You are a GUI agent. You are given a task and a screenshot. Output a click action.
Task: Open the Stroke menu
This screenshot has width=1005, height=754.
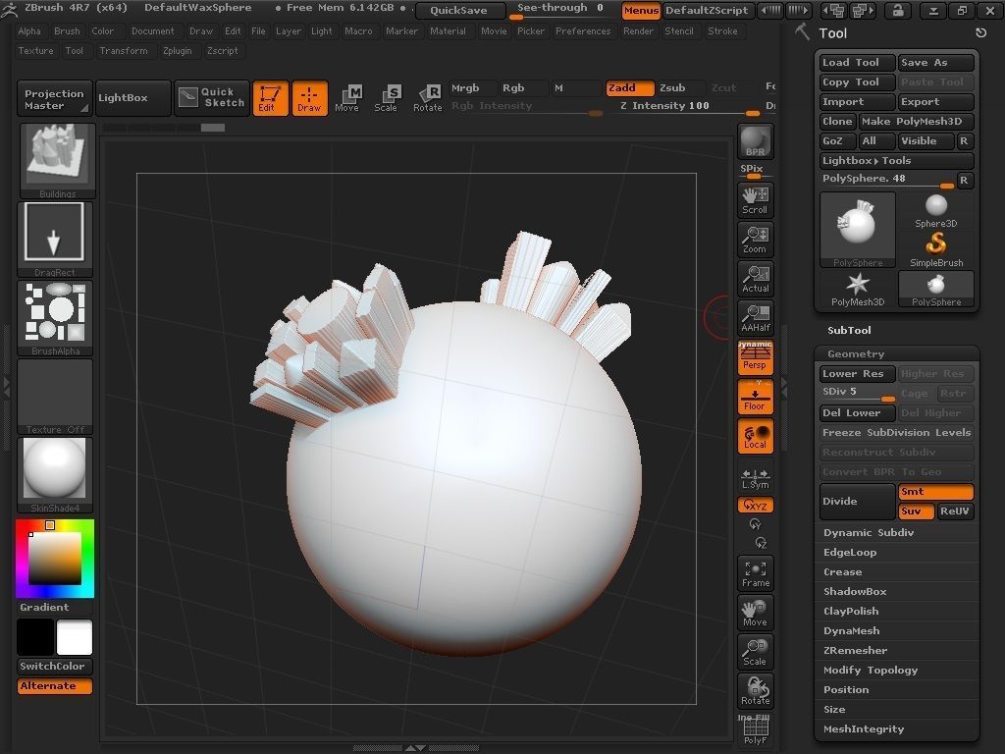[722, 30]
